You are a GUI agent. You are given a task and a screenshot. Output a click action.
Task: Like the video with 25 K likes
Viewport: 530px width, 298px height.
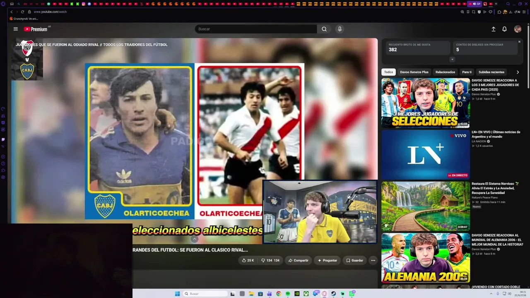[x=248, y=260]
